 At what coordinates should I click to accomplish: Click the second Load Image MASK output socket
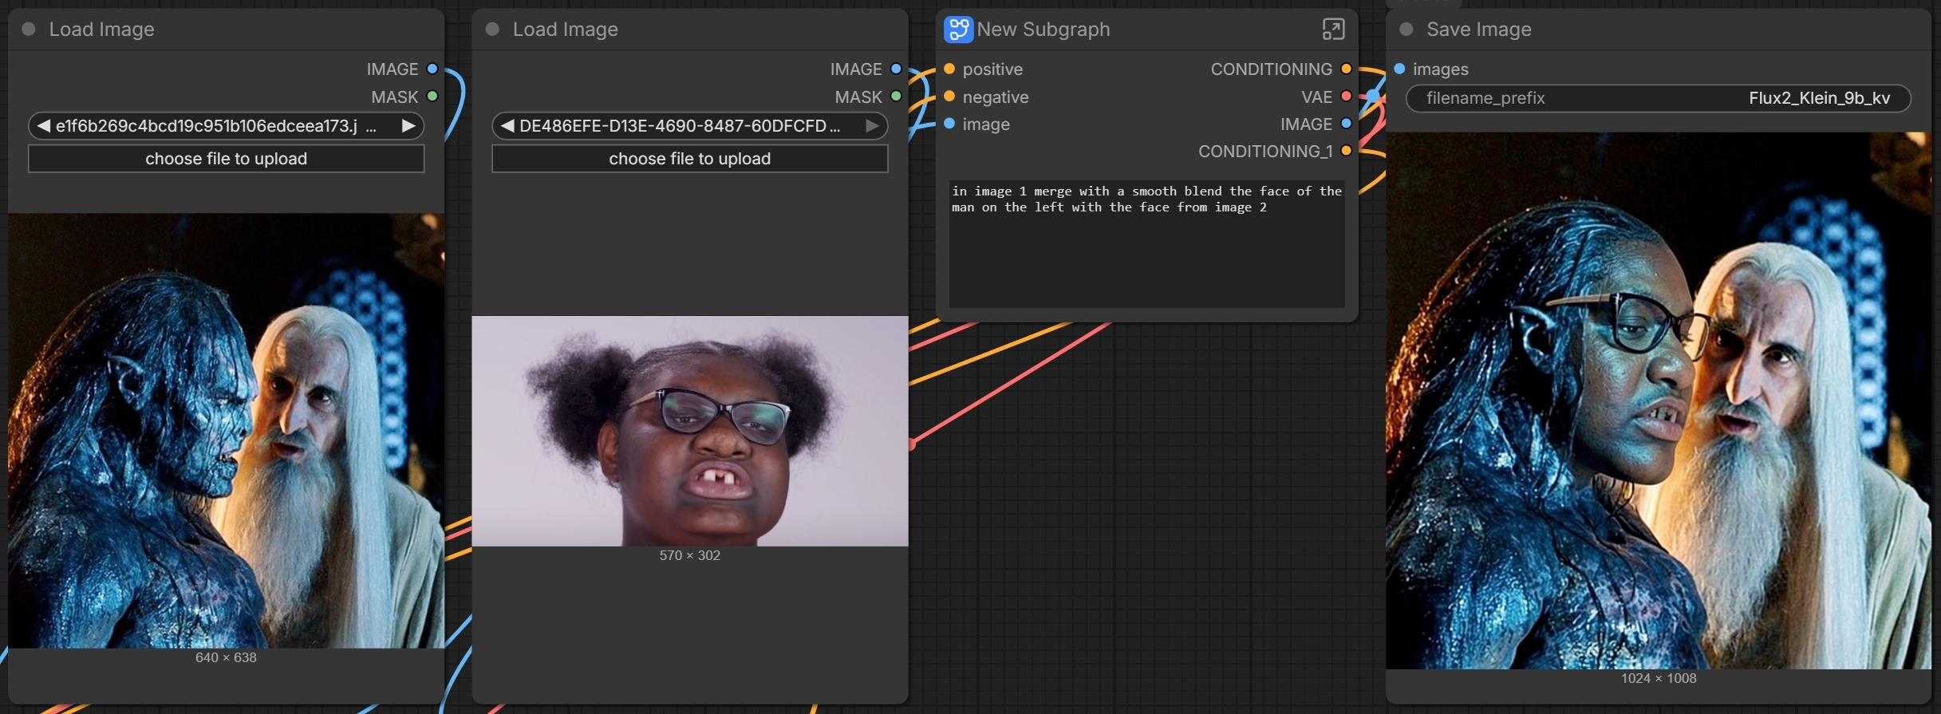pyautogui.click(x=896, y=97)
